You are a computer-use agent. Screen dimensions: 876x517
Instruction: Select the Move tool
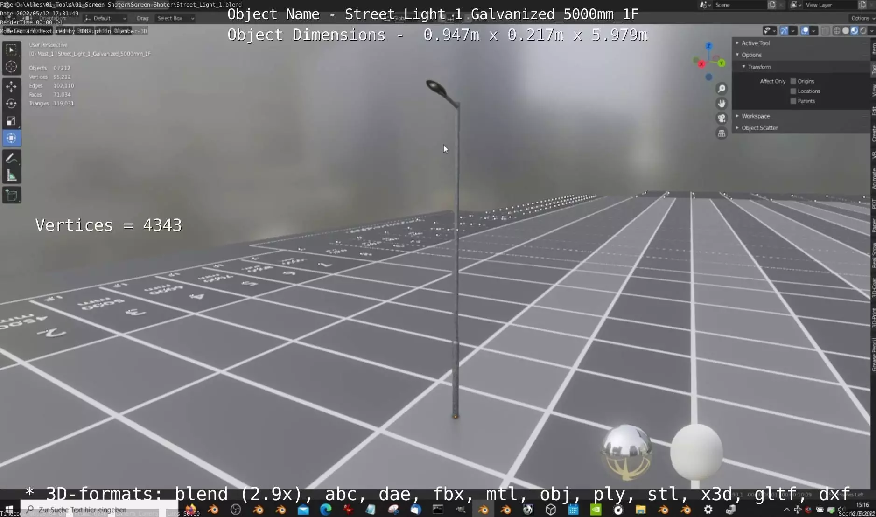(11, 86)
